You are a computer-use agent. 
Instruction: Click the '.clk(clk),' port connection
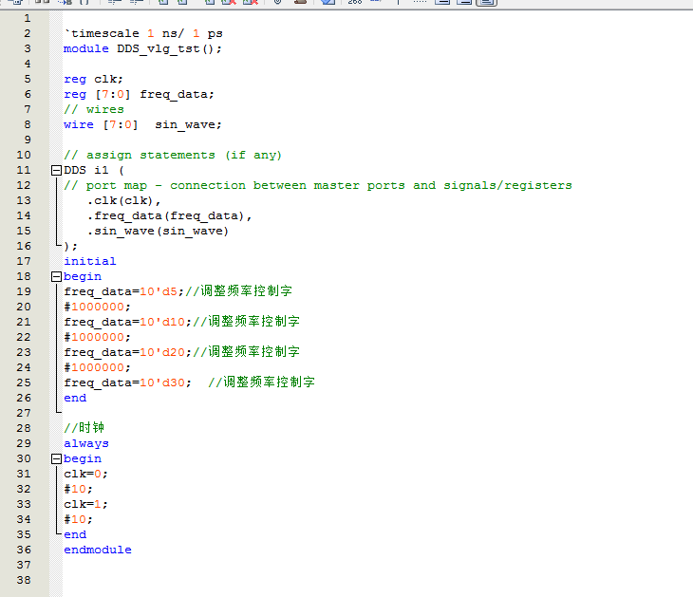pos(123,200)
